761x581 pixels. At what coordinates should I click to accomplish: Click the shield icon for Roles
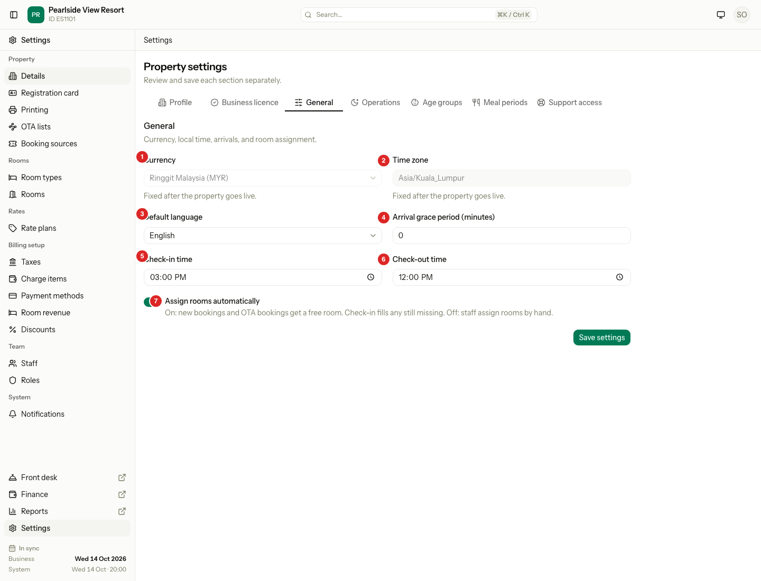point(13,380)
